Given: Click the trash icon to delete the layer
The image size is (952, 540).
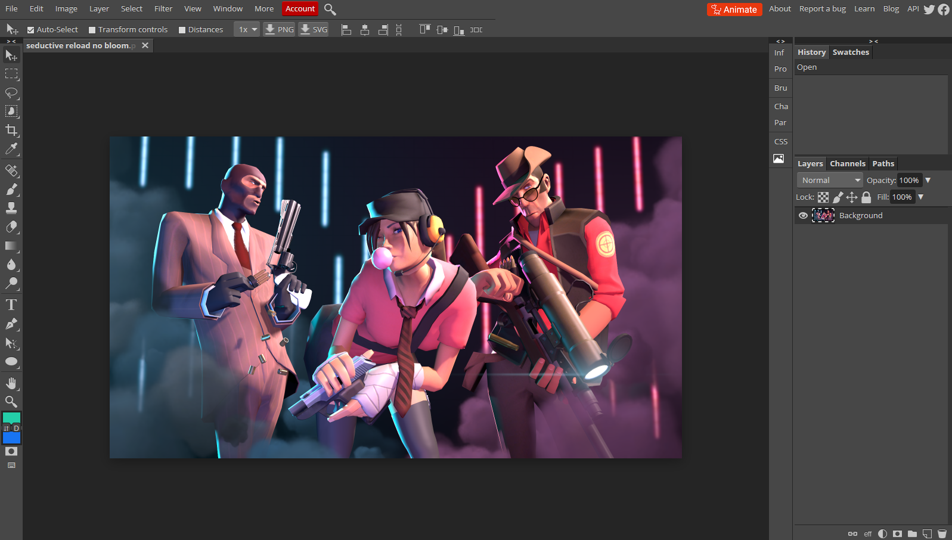Looking at the screenshot, I should [942, 533].
